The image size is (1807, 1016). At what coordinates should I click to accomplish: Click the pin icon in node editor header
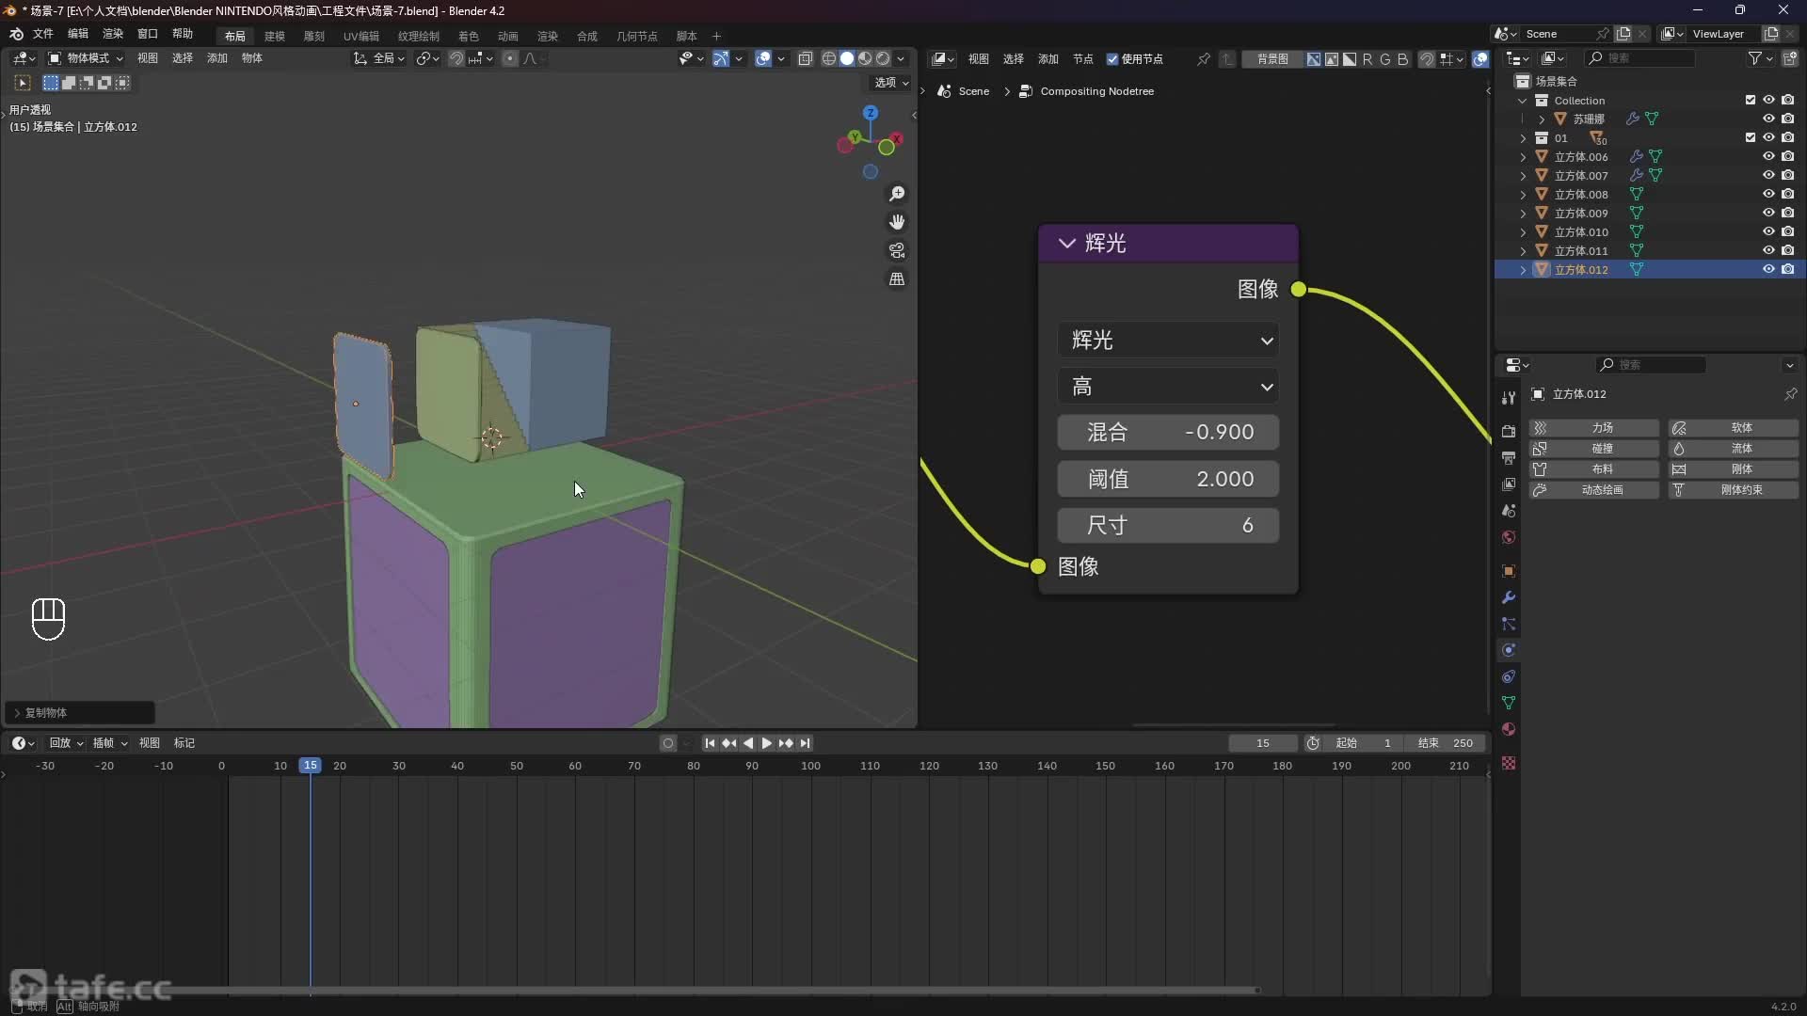click(x=1203, y=59)
